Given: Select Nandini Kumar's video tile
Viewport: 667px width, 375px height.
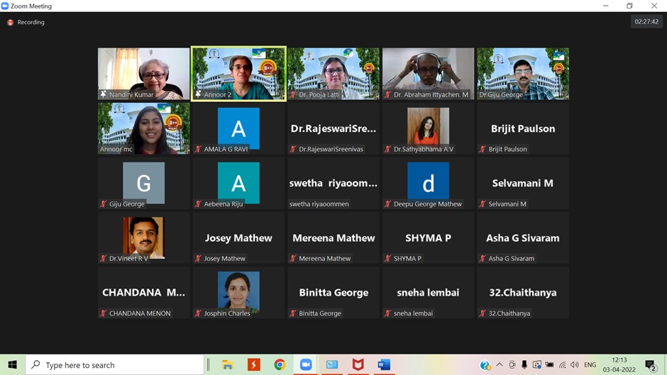Looking at the screenshot, I should tap(144, 74).
